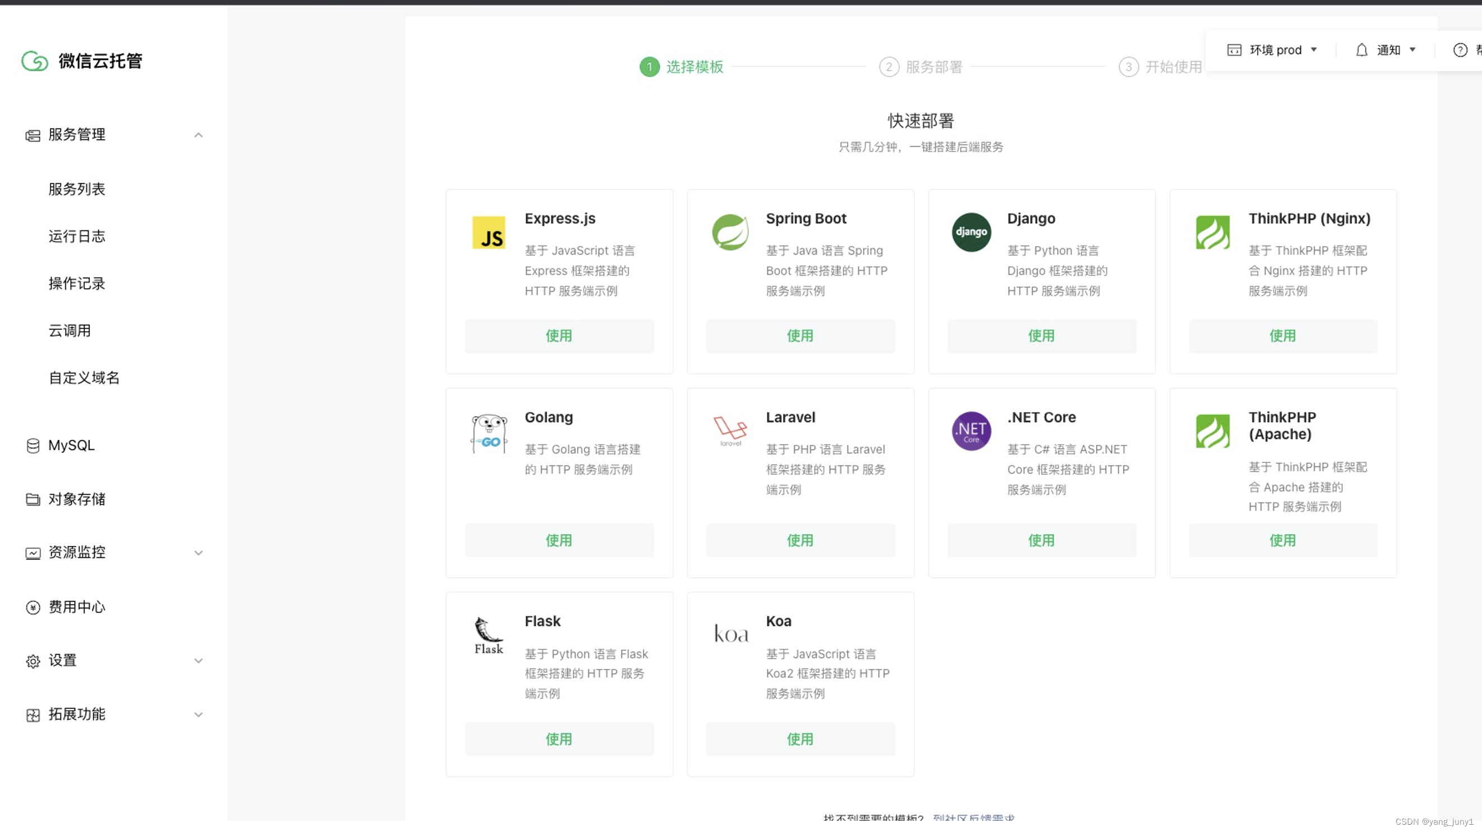
Task: Open 对象存储 in the sidebar
Action: [x=76, y=499]
